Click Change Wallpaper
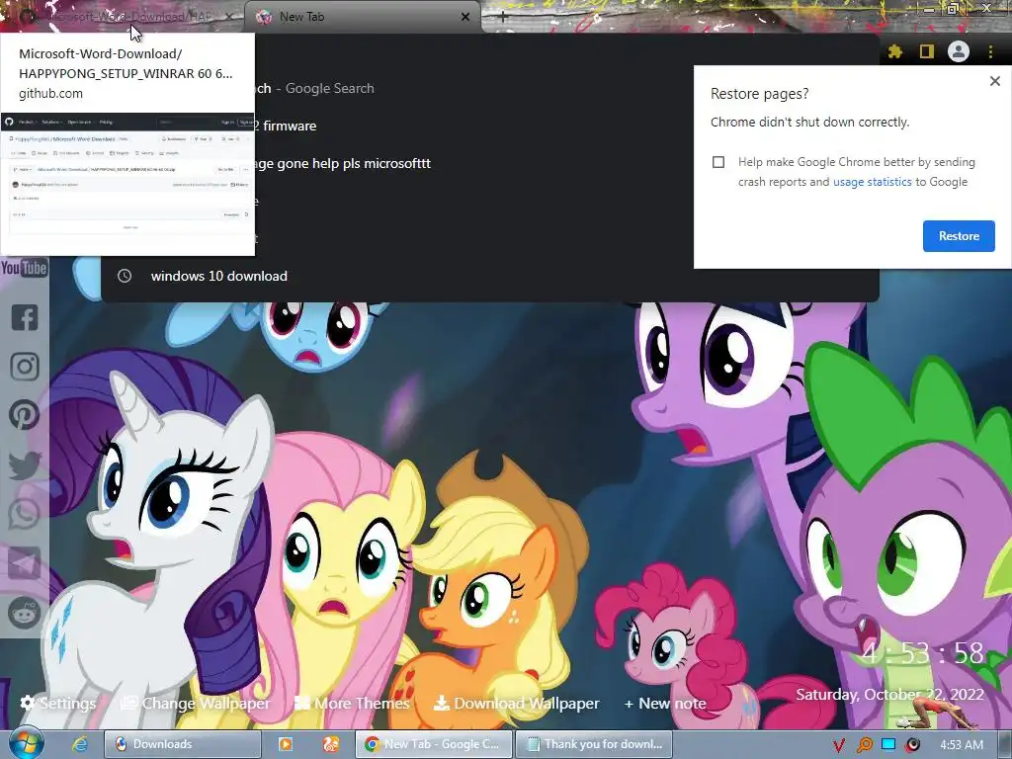This screenshot has height=759, width=1012. 196,703
